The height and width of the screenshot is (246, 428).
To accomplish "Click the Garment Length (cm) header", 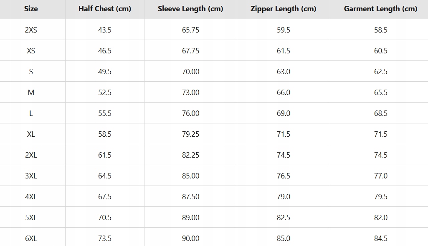I will tap(380, 9).
